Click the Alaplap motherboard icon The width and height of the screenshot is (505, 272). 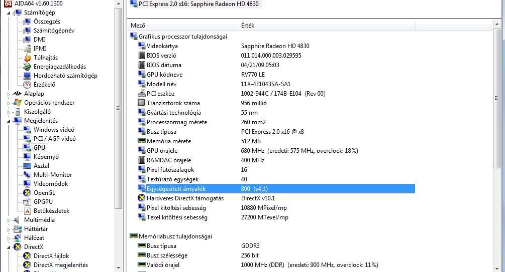click(x=18, y=94)
